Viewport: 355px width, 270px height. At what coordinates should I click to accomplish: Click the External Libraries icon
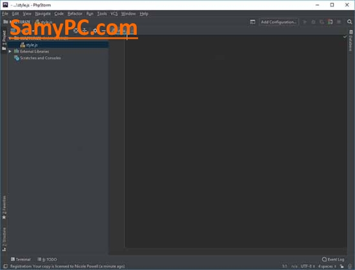17,52
